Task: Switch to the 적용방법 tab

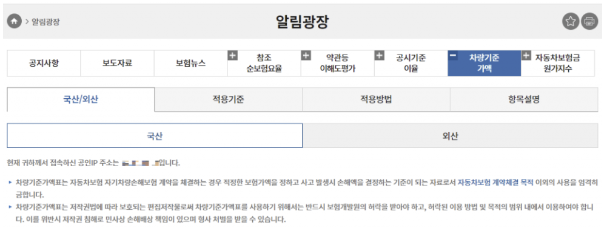Action: (x=376, y=99)
